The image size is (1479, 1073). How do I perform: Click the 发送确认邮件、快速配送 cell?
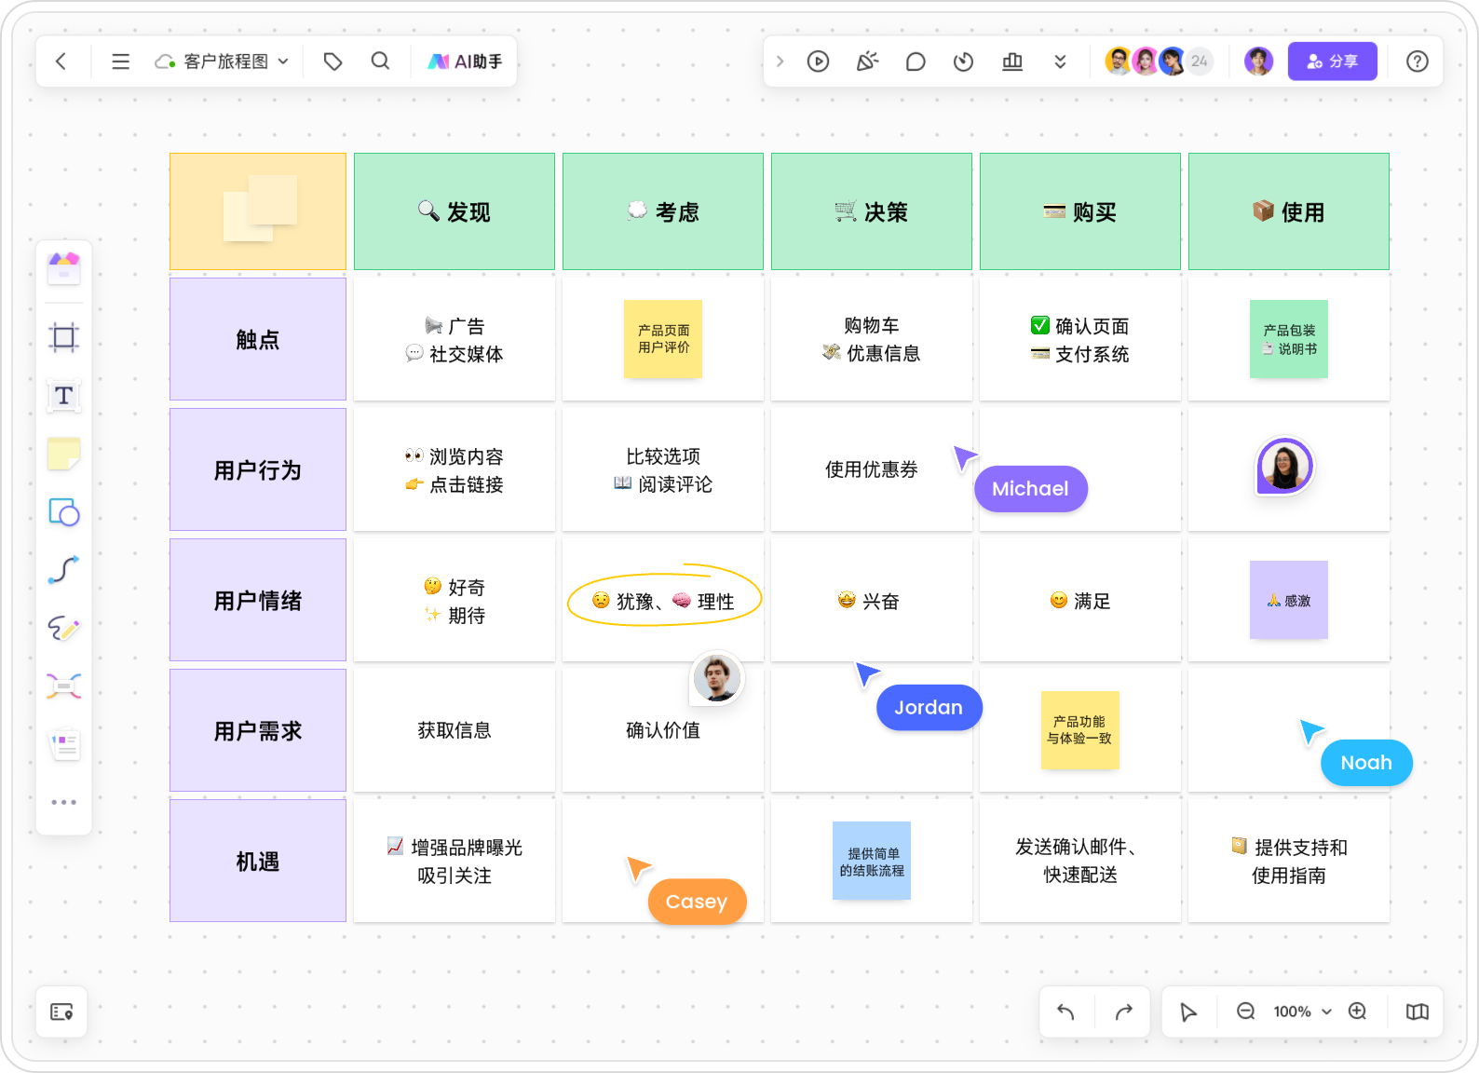point(1080,861)
